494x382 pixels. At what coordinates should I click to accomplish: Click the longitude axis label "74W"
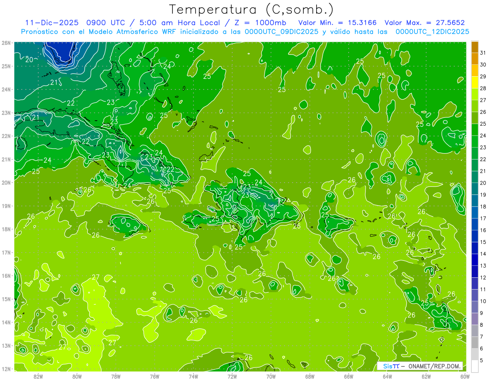pos(193,376)
